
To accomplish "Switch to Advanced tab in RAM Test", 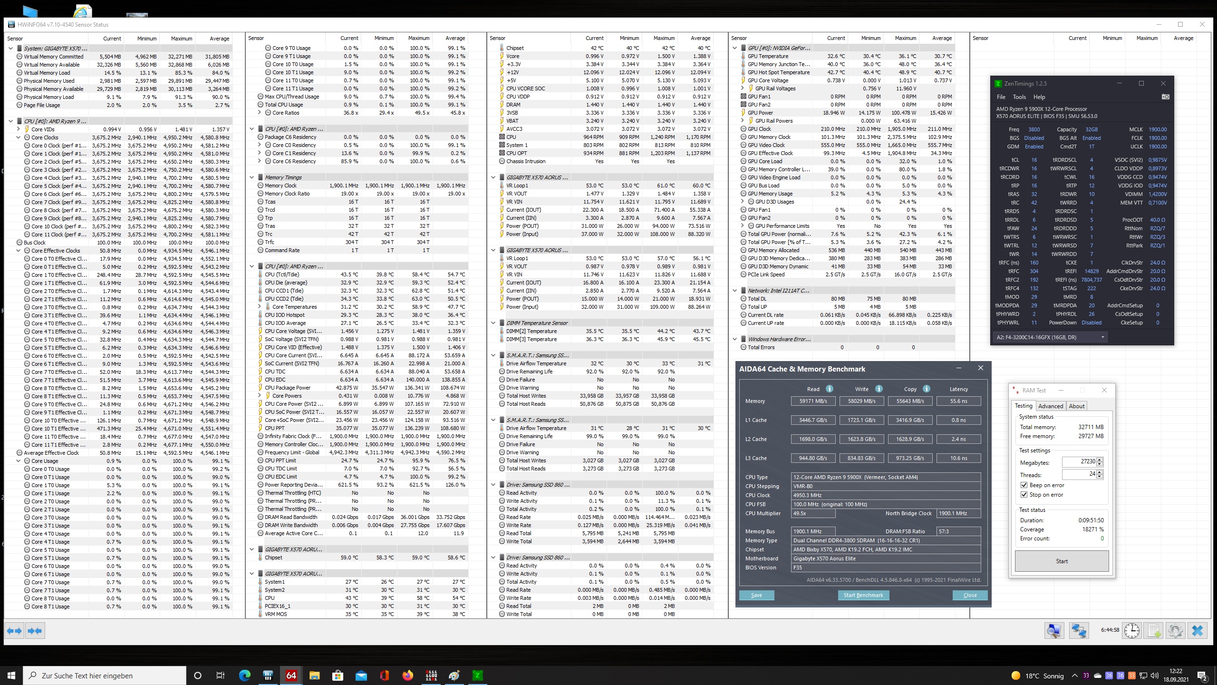I will pos(1050,406).
